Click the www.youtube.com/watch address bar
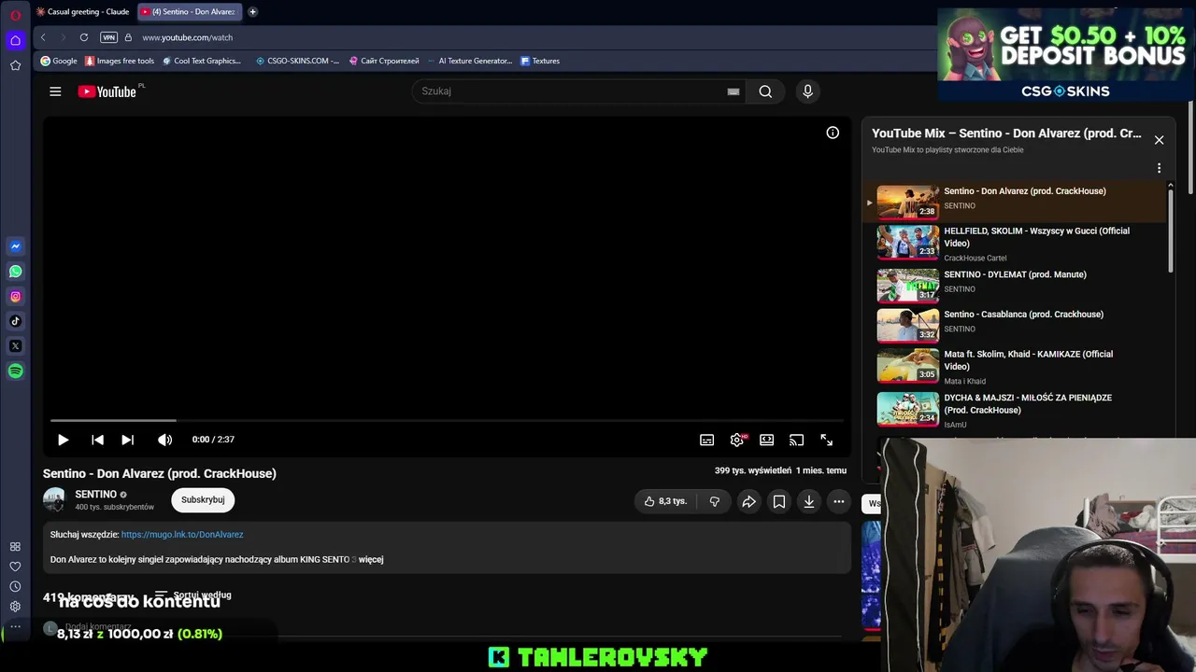The width and height of the screenshot is (1196, 672). coord(188,37)
